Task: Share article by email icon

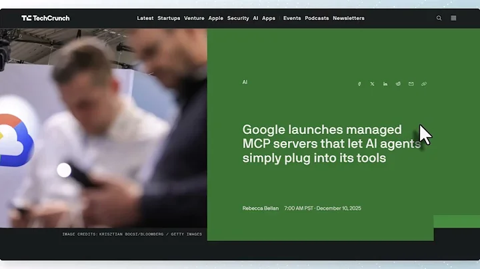Action: click(411, 84)
